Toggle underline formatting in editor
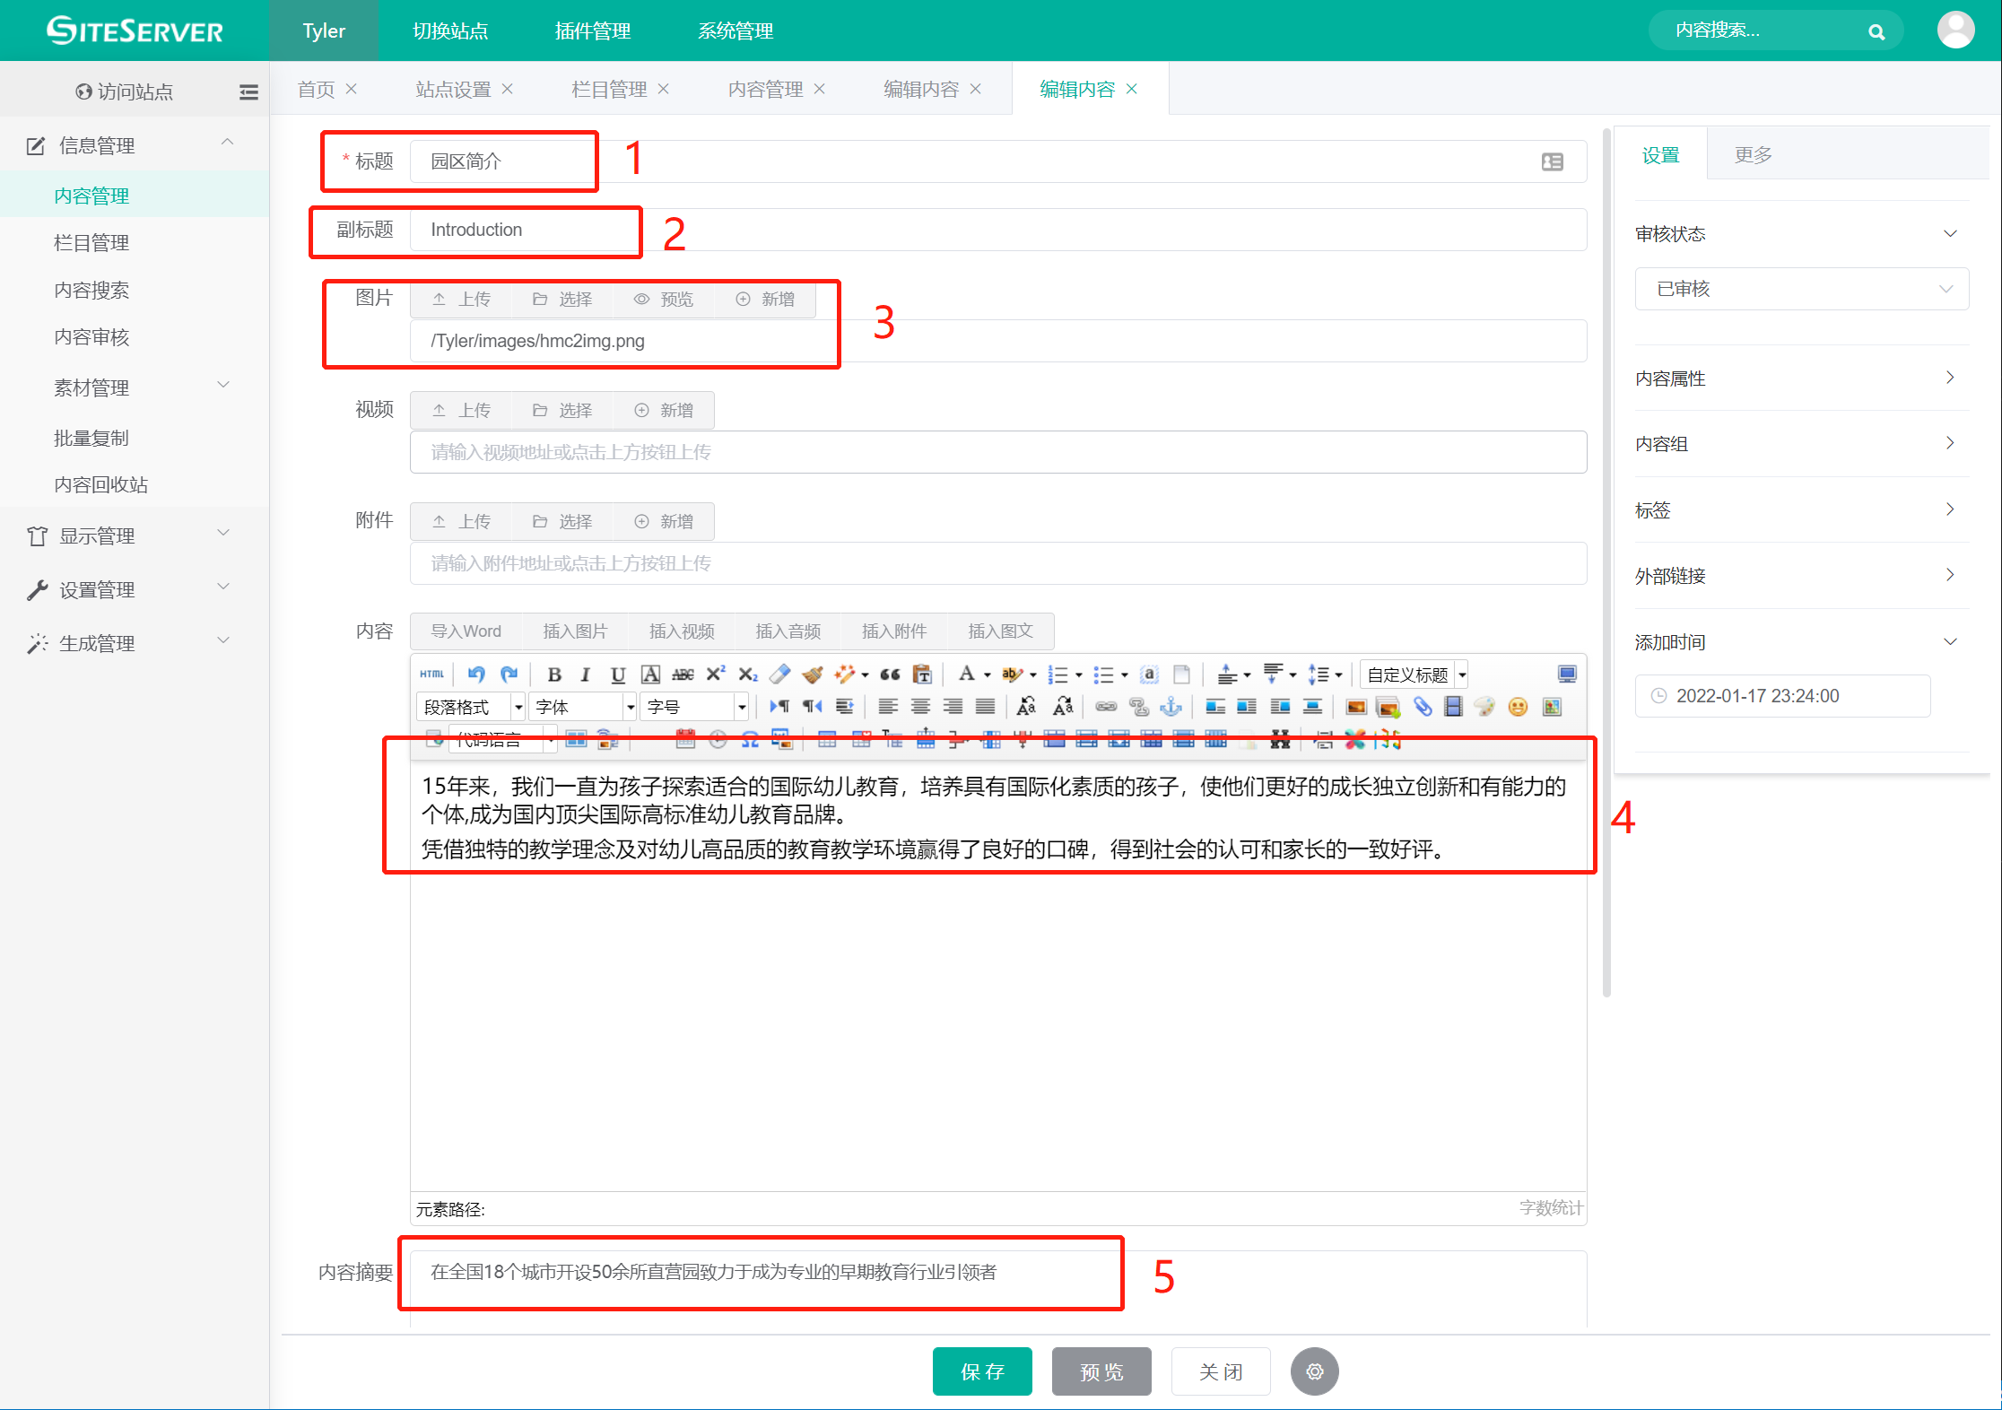The width and height of the screenshot is (2002, 1410). 618,675
